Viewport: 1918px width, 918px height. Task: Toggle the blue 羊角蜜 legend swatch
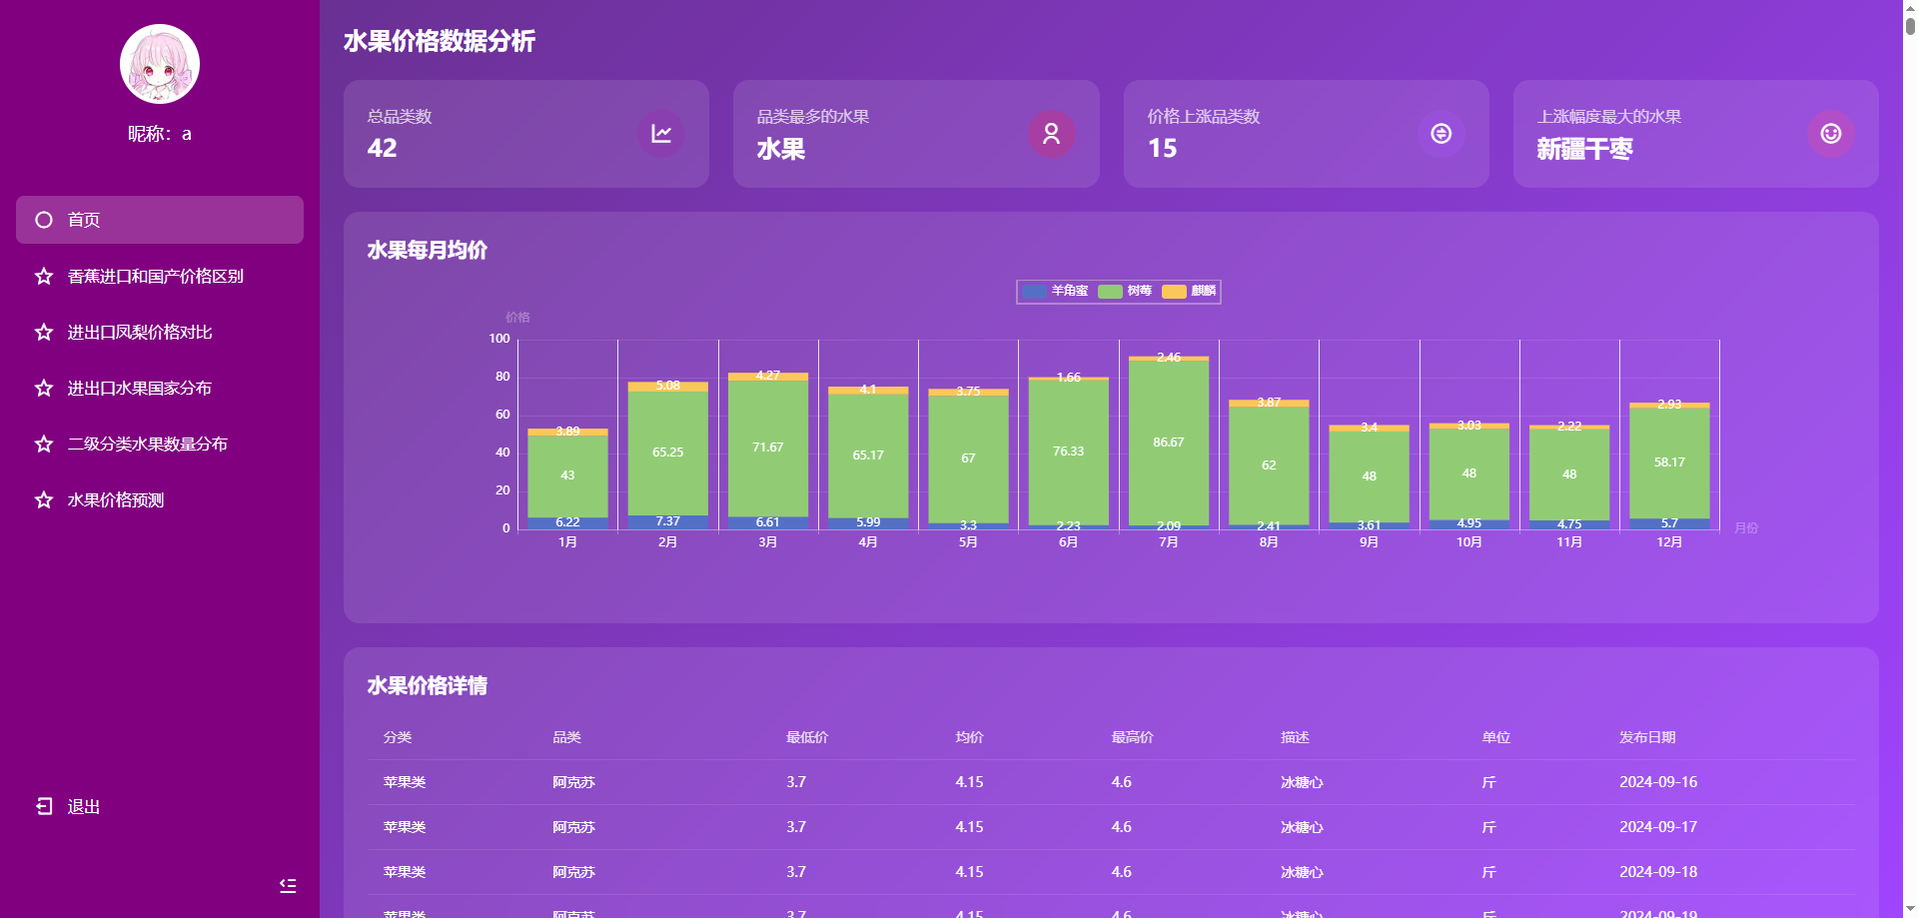tap(1034, 291)
